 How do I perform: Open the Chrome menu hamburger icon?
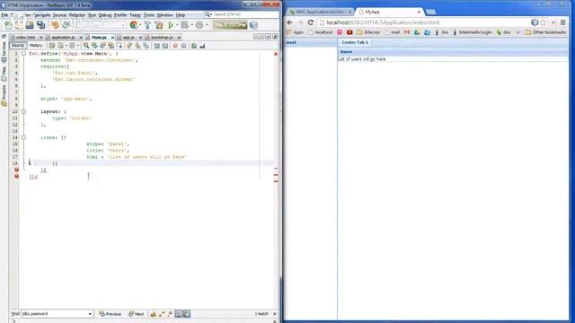point(563,22)
